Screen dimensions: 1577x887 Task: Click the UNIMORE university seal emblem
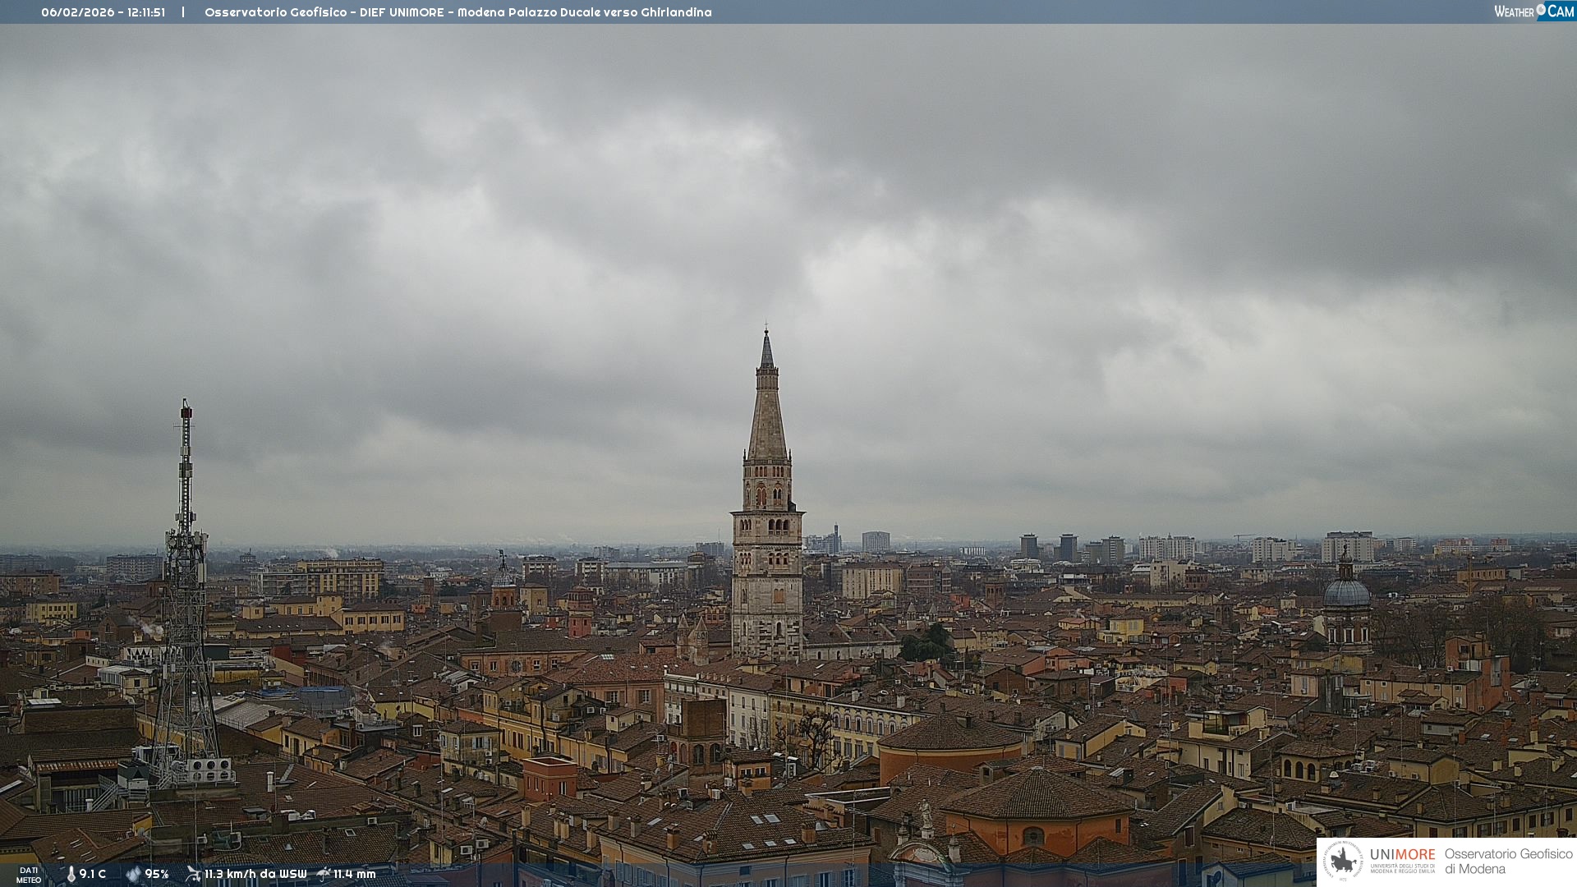click(x=1343, y=861)
